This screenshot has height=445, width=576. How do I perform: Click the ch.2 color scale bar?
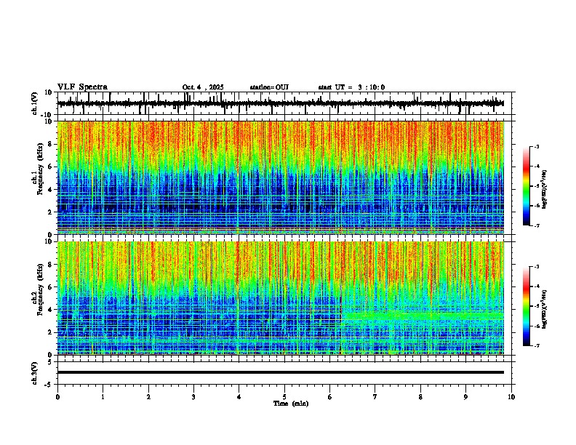tap(527, 306)
